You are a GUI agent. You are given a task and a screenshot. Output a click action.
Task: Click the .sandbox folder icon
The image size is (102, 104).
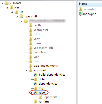coord(31,52)
